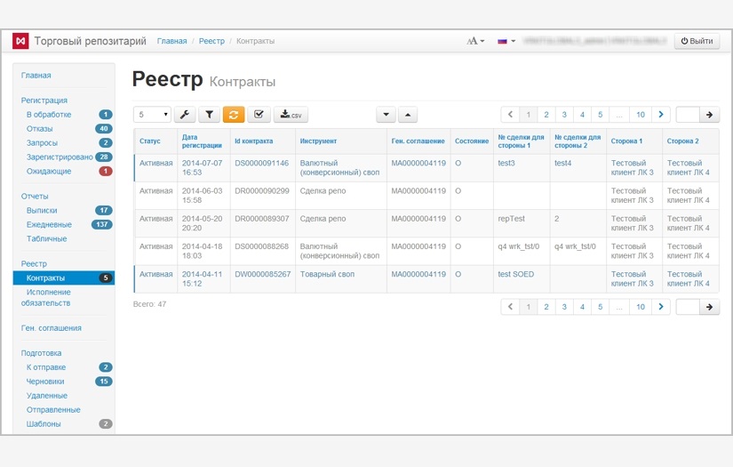Open В обработке sidebar item
Screen dimensions: 733x467
pyautogui.click(x=49, y=115)
